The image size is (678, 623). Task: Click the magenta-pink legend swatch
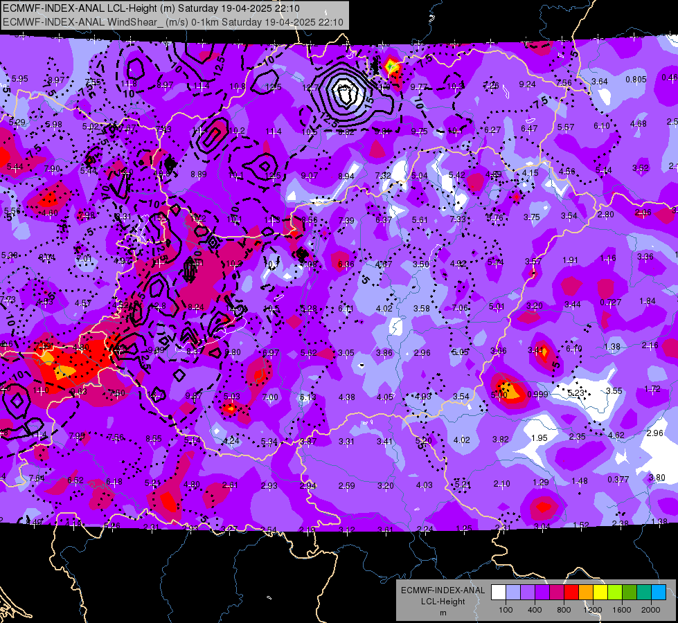coord(557,593)
